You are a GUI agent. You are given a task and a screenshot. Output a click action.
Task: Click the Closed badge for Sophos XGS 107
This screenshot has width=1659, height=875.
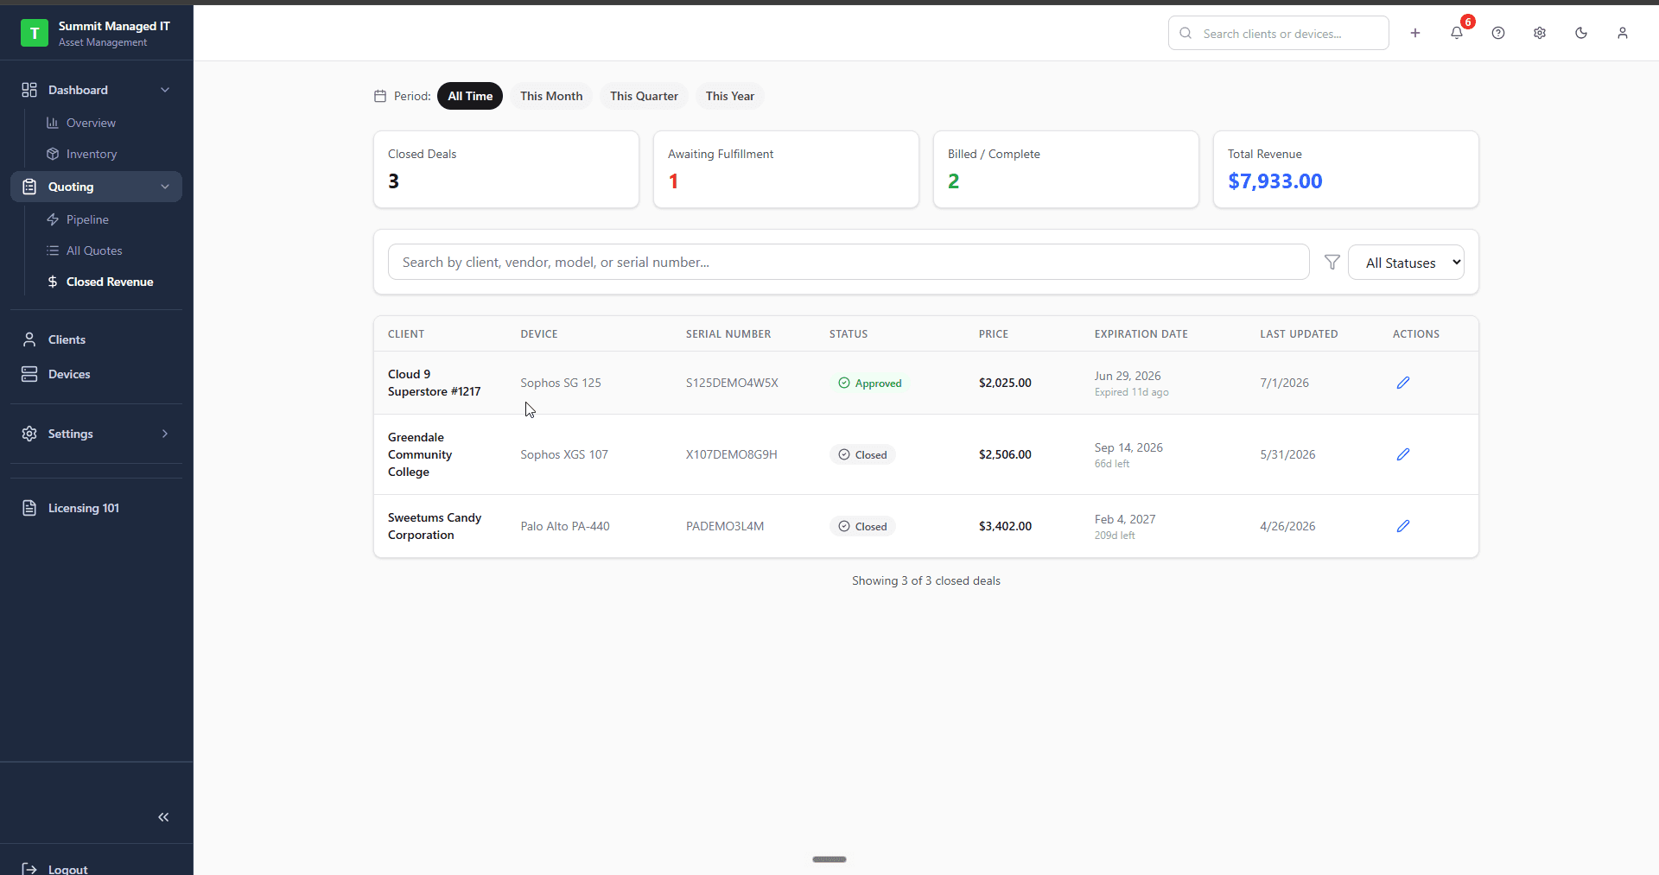(x=862, y=454)
